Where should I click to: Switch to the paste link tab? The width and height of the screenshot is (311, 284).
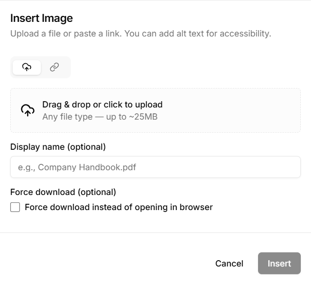[54, 67]
